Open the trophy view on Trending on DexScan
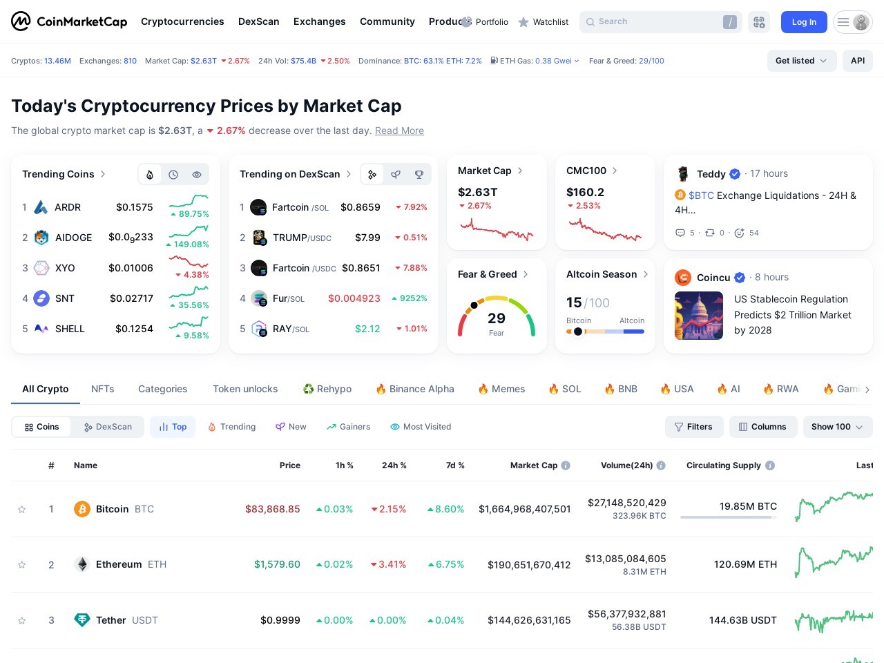This screenshot has width=884, height=663. pos(419,174)
